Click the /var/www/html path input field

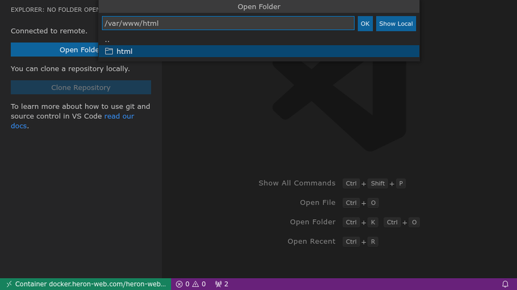[x=228, y=24]
